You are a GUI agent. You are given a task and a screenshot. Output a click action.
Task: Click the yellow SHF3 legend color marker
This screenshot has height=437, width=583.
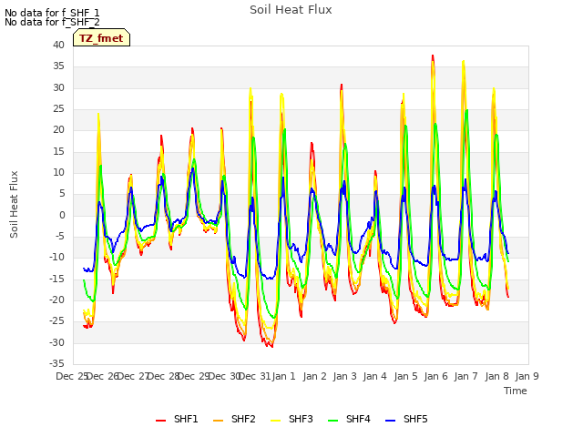click(275, 420)
